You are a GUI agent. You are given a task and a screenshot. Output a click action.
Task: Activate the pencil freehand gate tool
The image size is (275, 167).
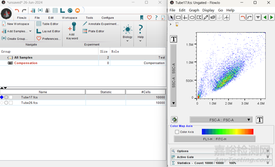(206, 17)
